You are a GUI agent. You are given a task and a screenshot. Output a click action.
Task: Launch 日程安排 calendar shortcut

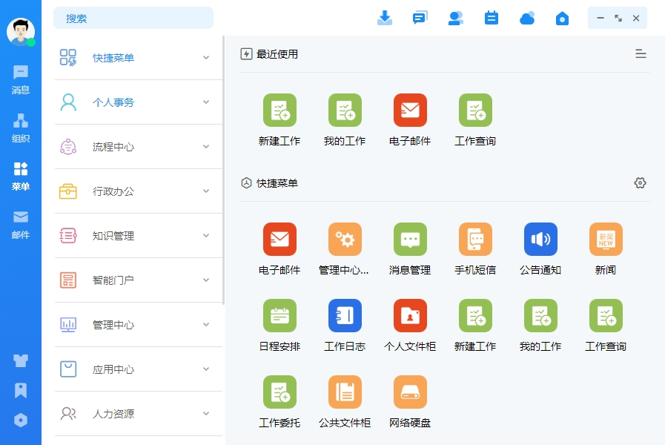(279, 316)
